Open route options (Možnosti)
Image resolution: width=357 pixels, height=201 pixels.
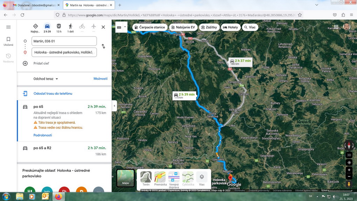pyautogui.click(x=100, y=79)
